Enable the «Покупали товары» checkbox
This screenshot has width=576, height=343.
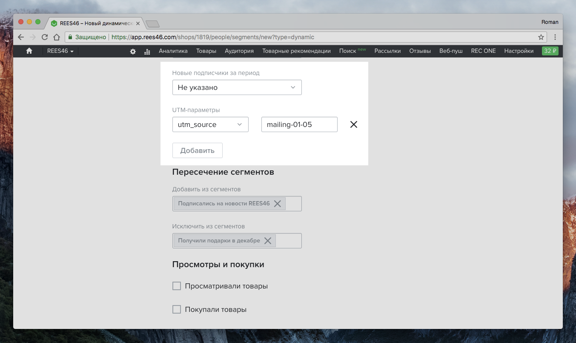177,309
